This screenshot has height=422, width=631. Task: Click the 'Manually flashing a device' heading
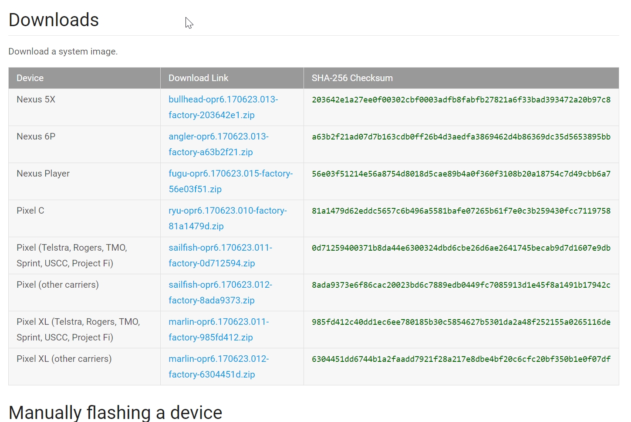point(115,412)
